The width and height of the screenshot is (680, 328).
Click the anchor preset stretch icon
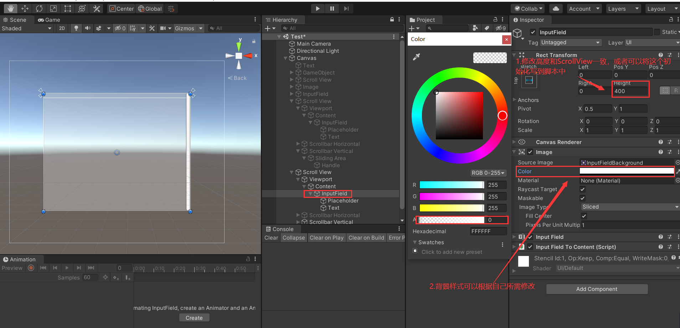pyautogui.click(x=529, y=80)
